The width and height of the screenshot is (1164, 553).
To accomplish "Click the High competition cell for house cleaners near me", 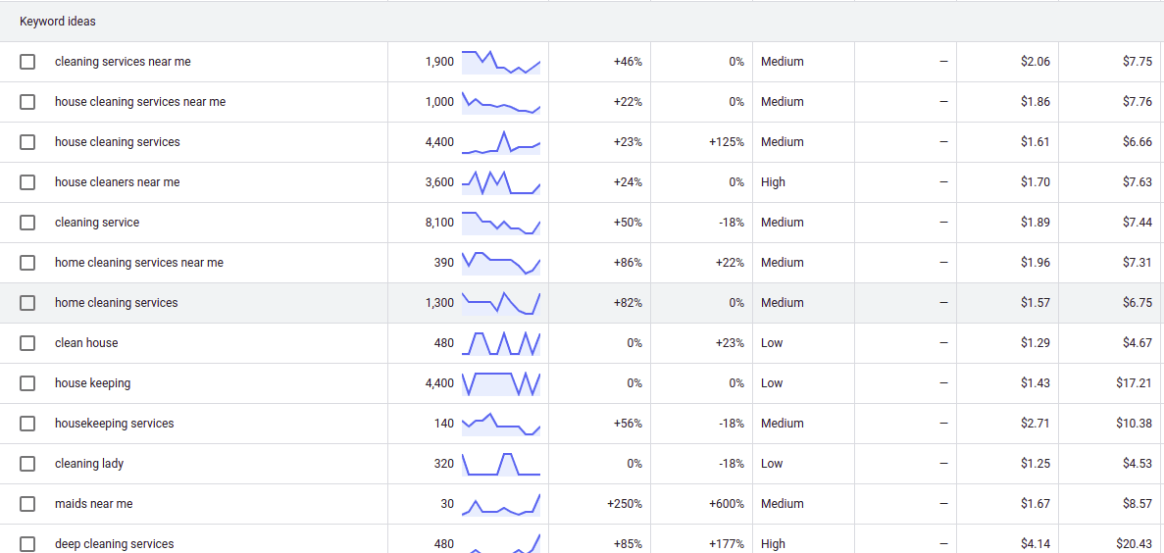I will 773,181.
